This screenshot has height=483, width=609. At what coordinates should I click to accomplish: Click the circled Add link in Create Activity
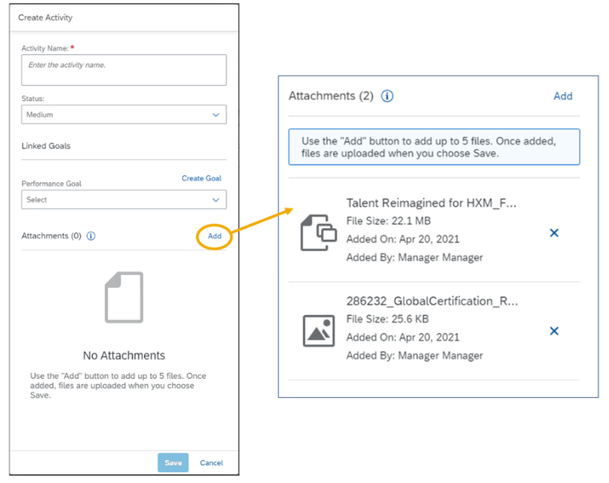[214, 236]
